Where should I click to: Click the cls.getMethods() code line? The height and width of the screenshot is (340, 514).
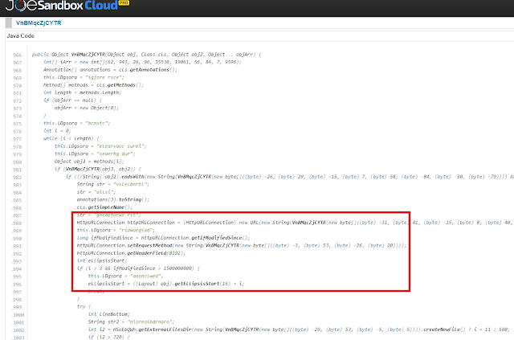pos(94,85)
